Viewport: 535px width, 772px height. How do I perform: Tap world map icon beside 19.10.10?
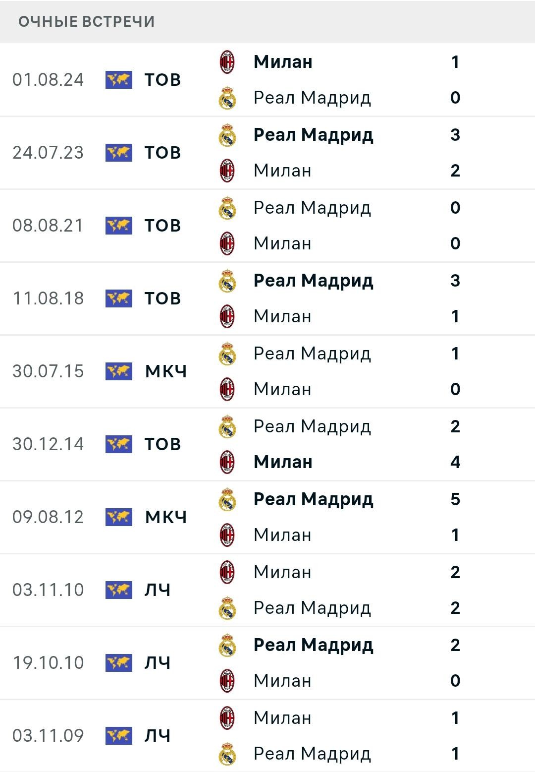119,663
